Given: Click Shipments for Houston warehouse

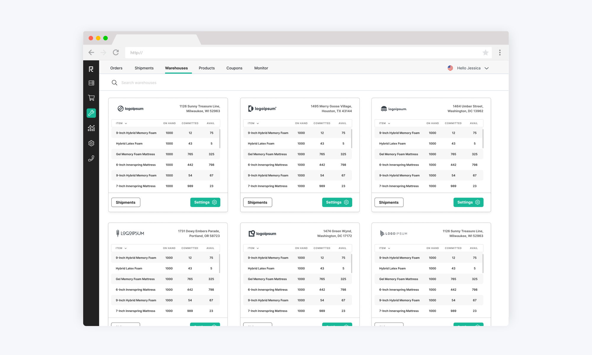Looking at the screenshot, I should (x=258, y=202).
